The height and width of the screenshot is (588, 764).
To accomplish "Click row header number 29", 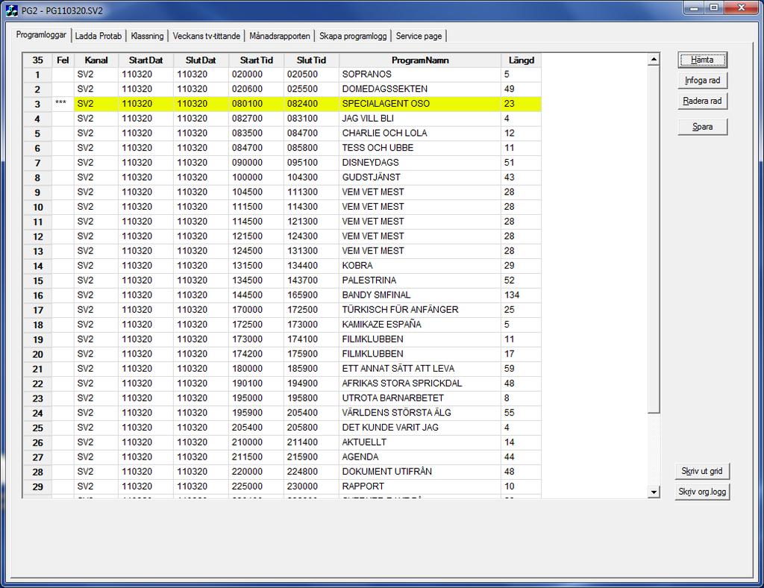I will tap(37, 487).
